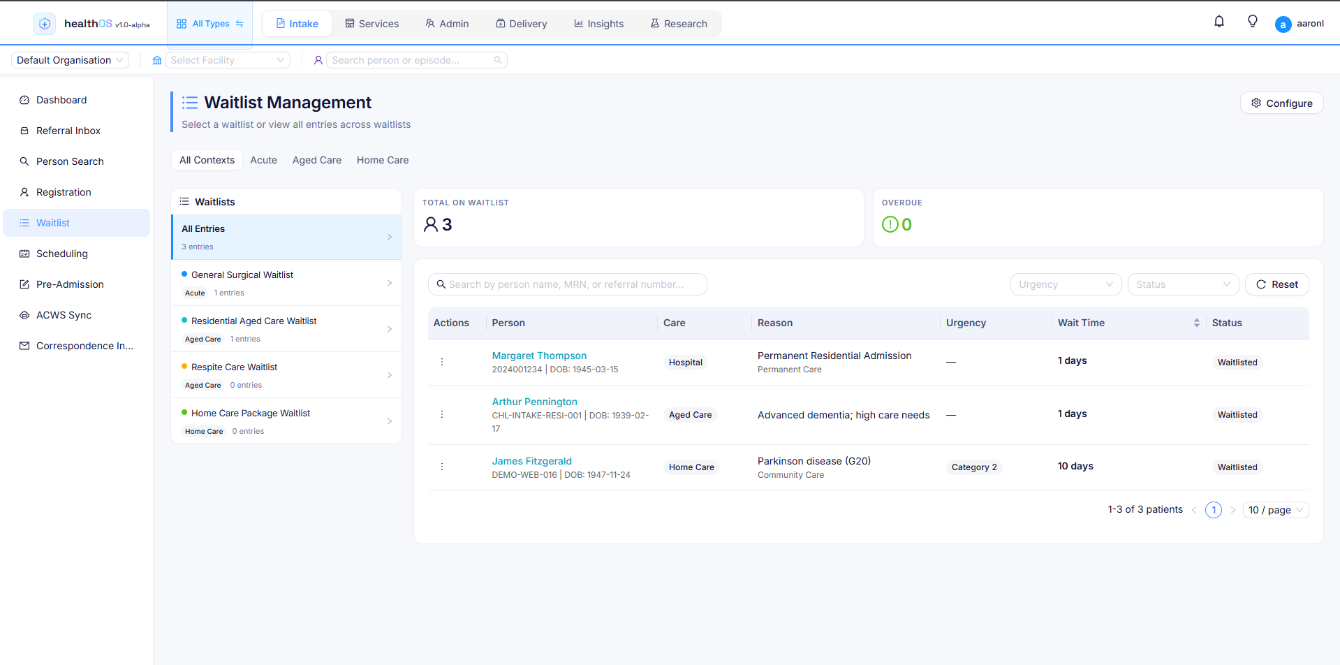Open James Fitzgerald's record link
Viewport: 1340px width, 665px height.
532,461
